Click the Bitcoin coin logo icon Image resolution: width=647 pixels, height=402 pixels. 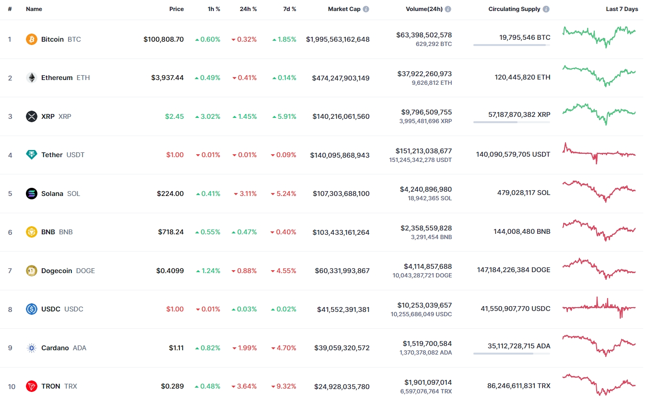click(31, 39)
